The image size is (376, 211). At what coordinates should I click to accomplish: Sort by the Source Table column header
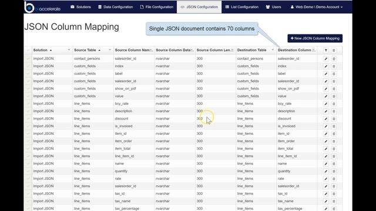click(85, 50)
